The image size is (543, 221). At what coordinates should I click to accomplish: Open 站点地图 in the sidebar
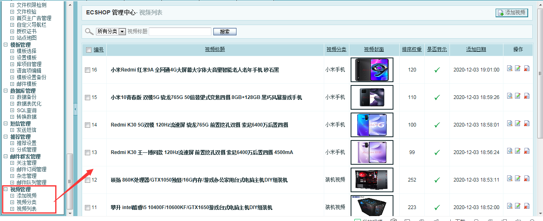26,38
